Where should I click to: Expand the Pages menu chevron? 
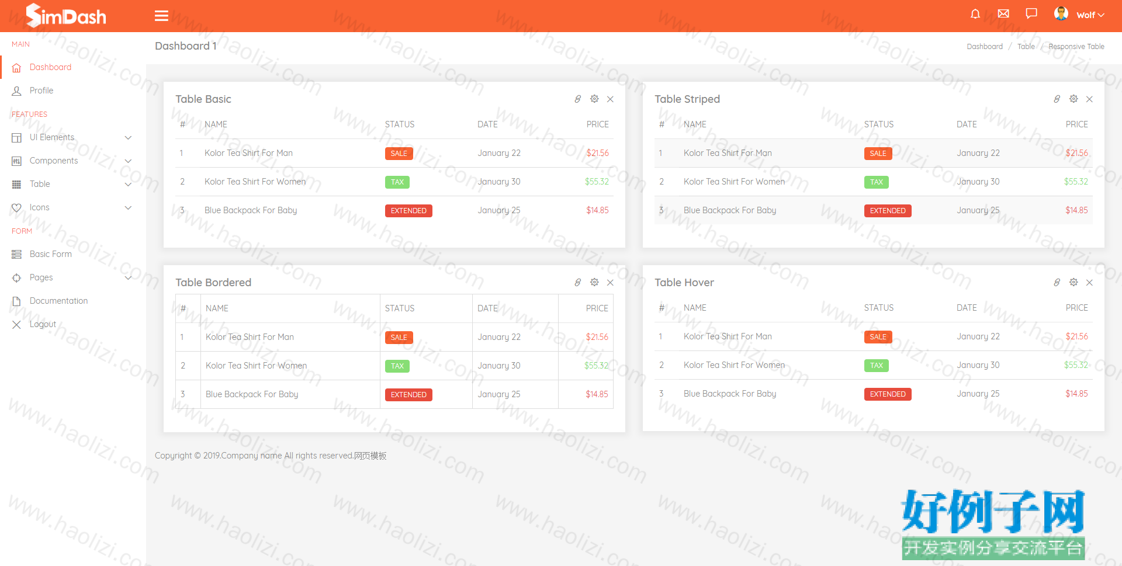click(128, 278)
